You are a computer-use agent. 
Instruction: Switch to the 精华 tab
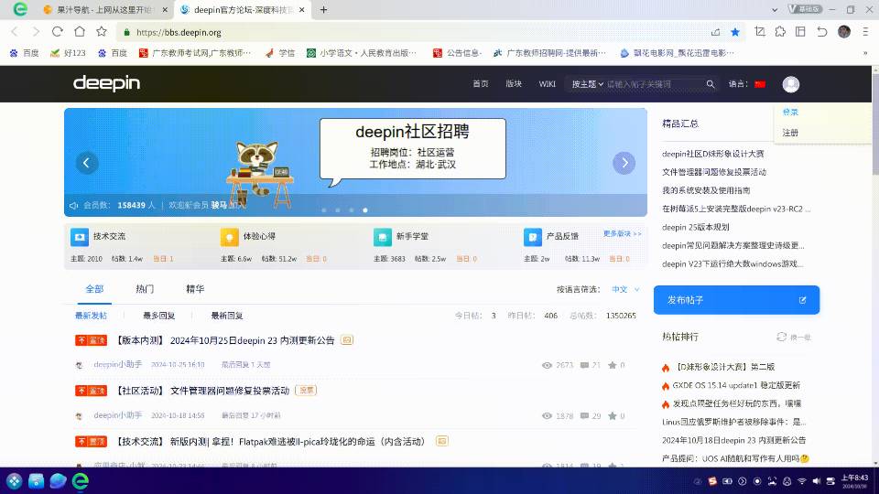pos(195,289)
